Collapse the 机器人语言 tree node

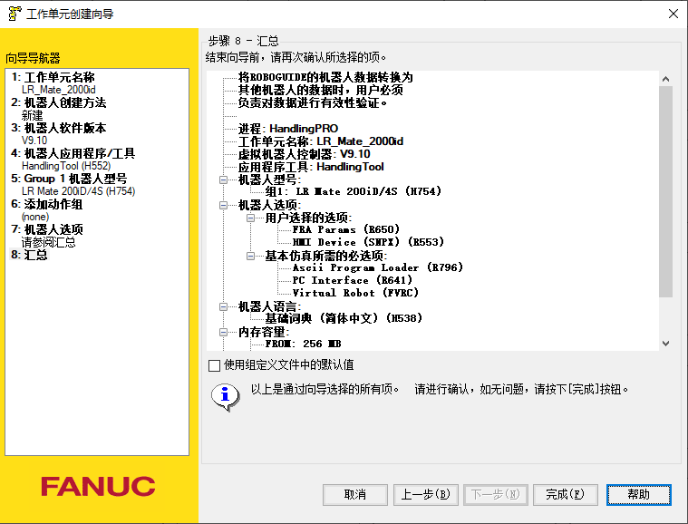223,306
